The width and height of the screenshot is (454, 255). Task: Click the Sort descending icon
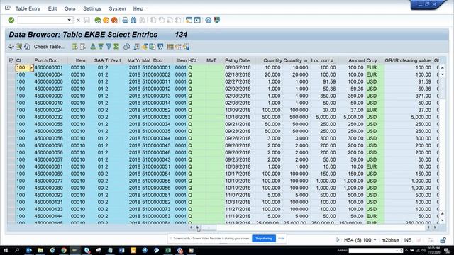101,47
